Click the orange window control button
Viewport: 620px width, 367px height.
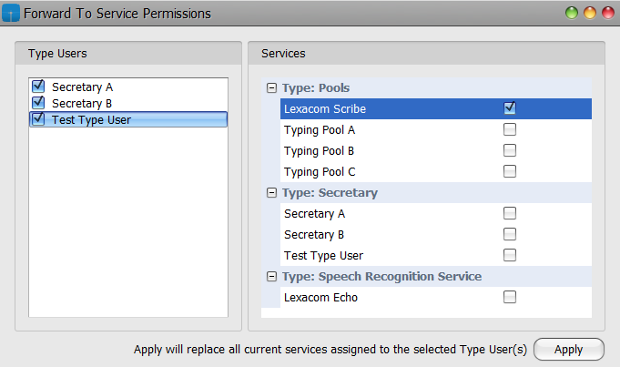pos(590,13)
